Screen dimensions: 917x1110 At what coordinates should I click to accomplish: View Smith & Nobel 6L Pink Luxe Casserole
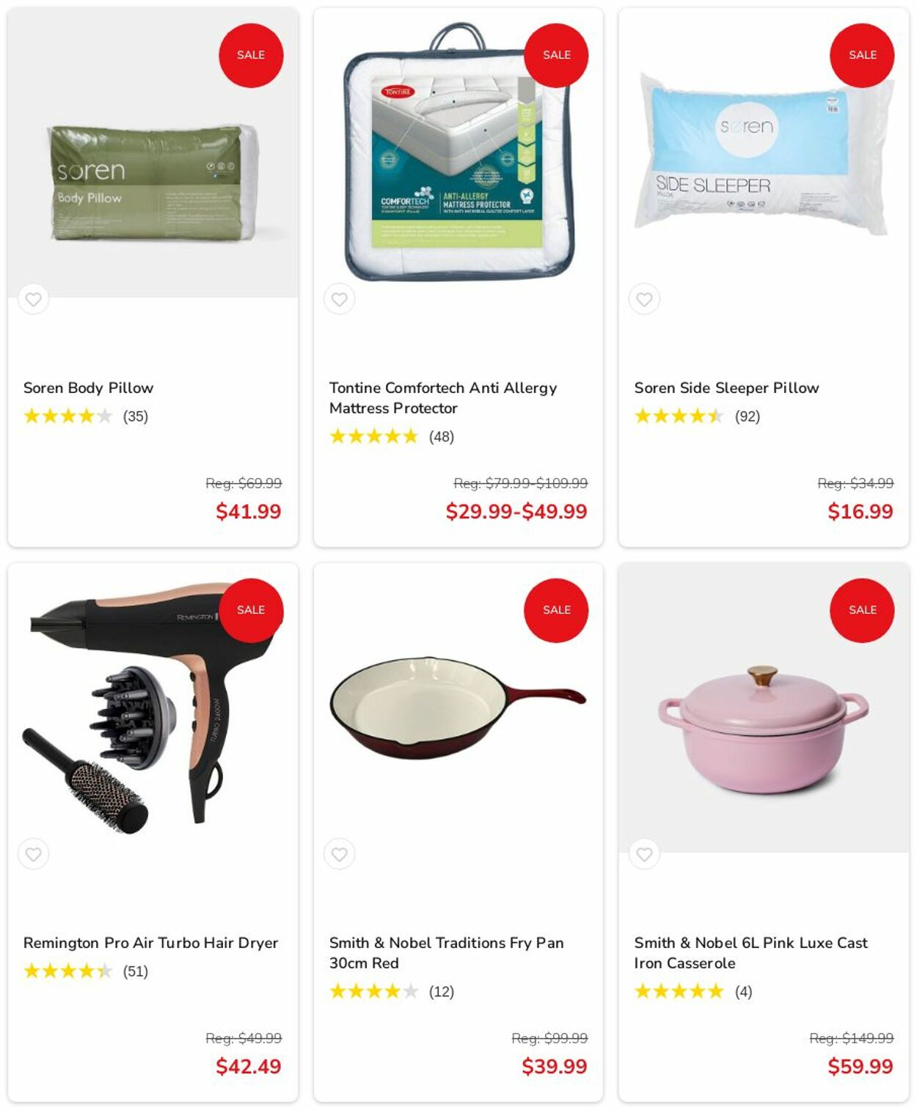click(750, 953)
